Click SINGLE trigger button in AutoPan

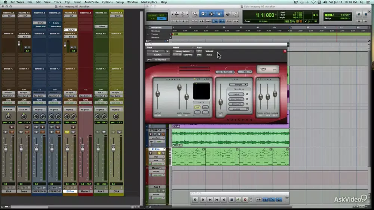pos(236,94)
